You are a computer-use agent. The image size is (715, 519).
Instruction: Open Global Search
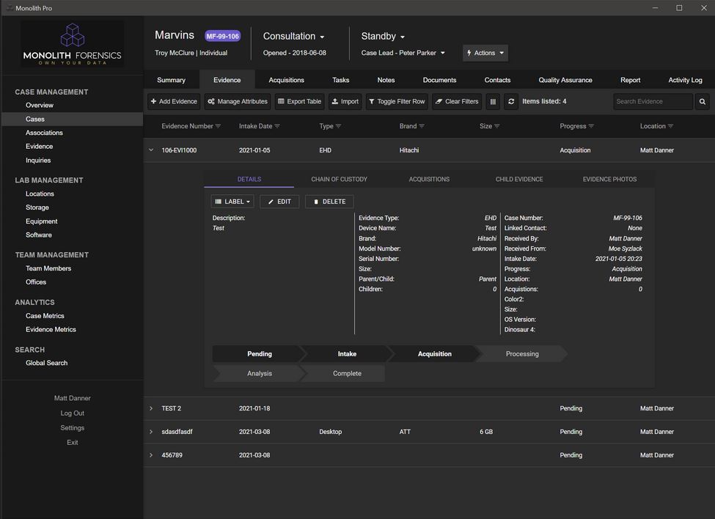pyautogui.click(x=46, y=363)
